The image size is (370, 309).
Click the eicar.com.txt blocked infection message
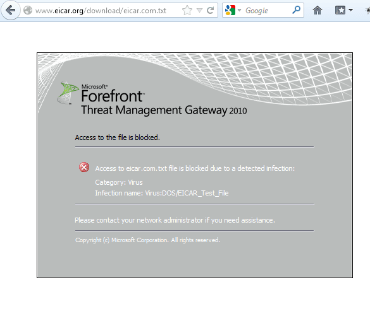coord(195,168)
